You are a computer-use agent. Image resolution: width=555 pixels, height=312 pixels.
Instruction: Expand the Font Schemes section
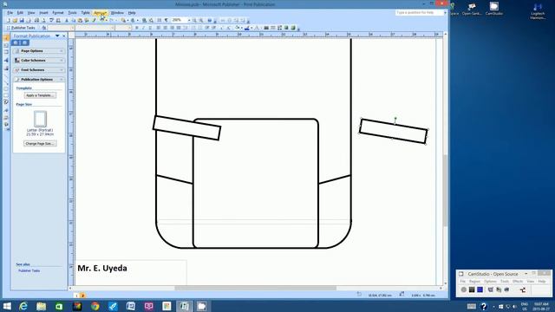click(39, 70)
